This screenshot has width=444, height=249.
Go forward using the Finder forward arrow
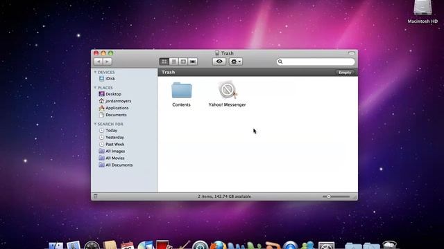[x=108, y=62]
